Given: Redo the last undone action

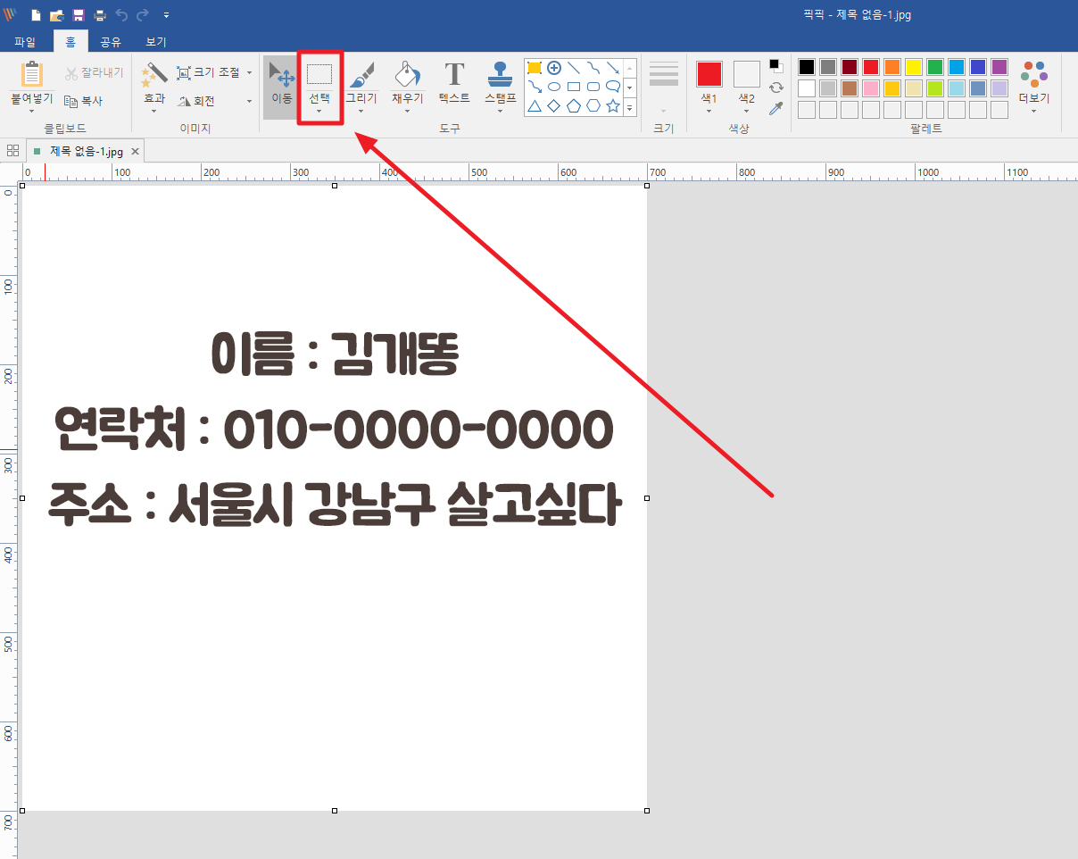Looking at the screenshot, I should point(143,15).
